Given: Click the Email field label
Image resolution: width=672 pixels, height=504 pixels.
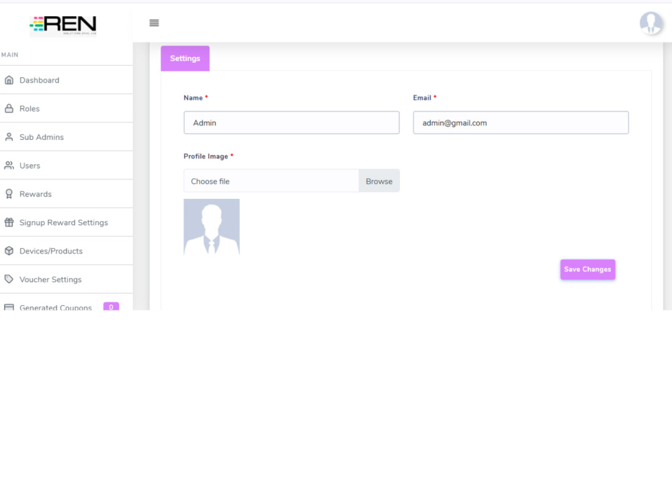Looking at the screenshot, I should pyautogui.click(x=422, y=97).
